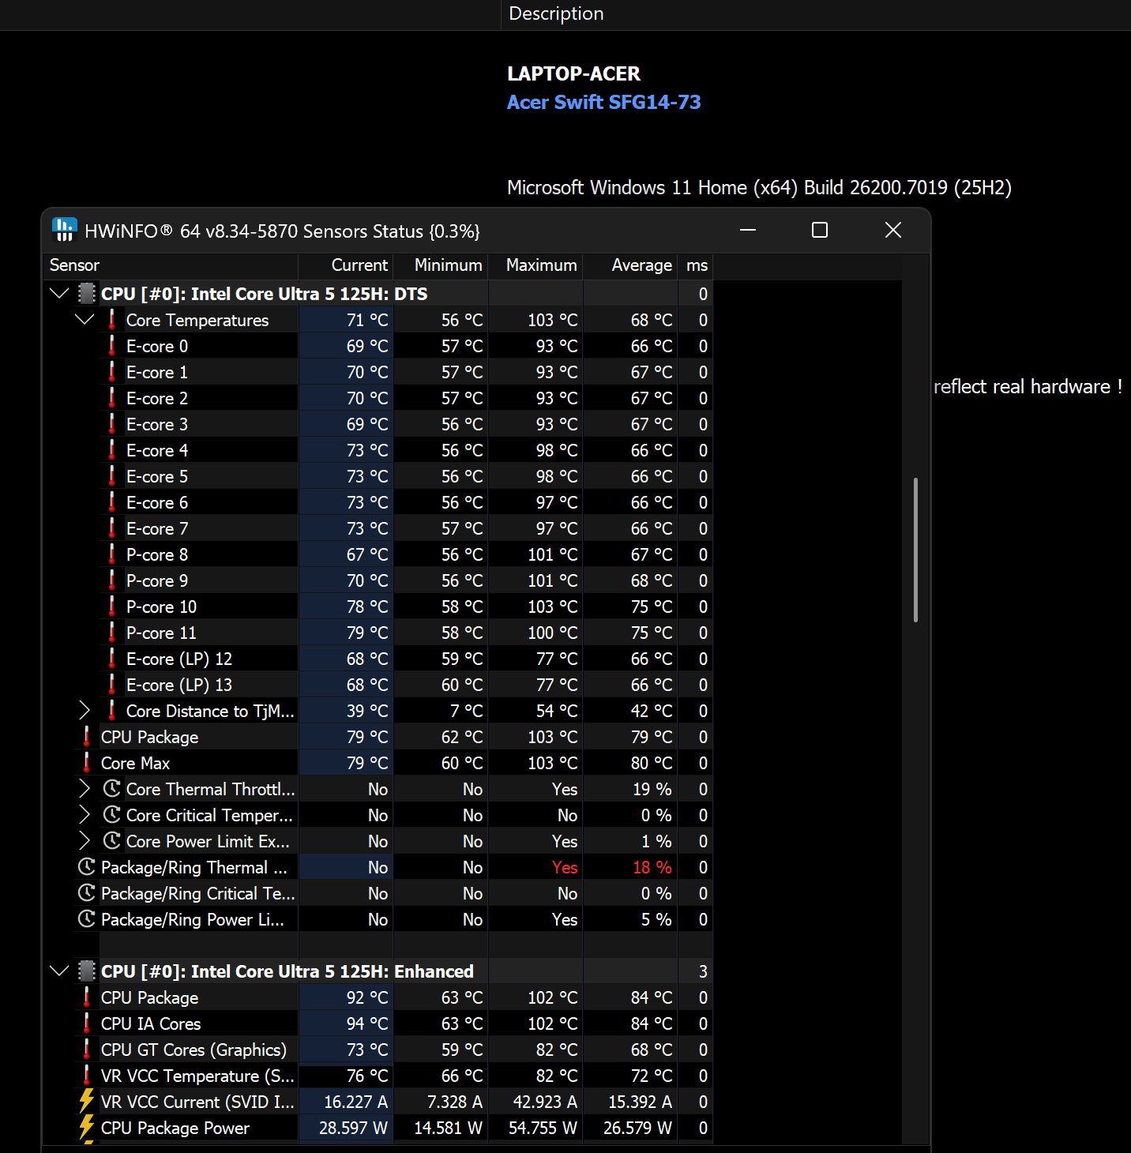Click lightning icon beside VR VCC Current
The image size is (1131, 1153).
87,1102
